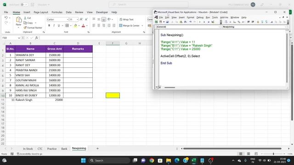The height and width of the screenshot is (165, 294).
Task: Click the Accessibility status icon in Excel status bar
Action: click(18, 154)
